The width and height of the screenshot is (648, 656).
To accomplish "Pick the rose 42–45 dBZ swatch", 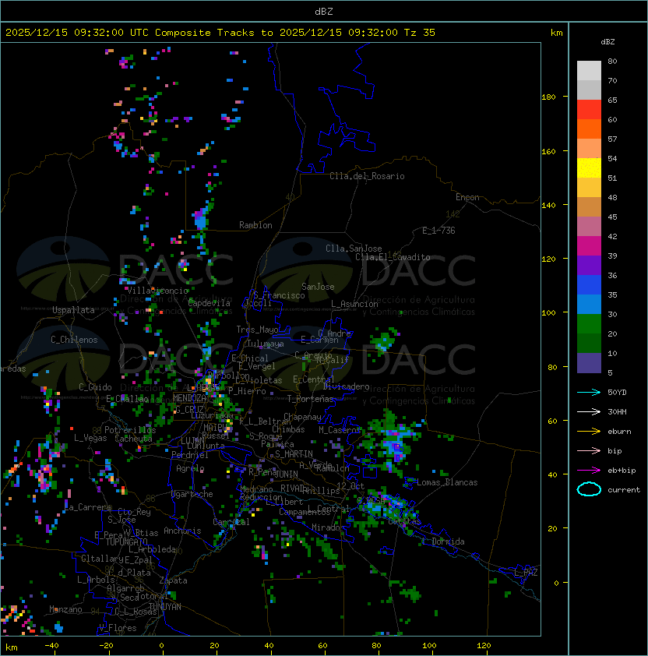I will [589, 227].
